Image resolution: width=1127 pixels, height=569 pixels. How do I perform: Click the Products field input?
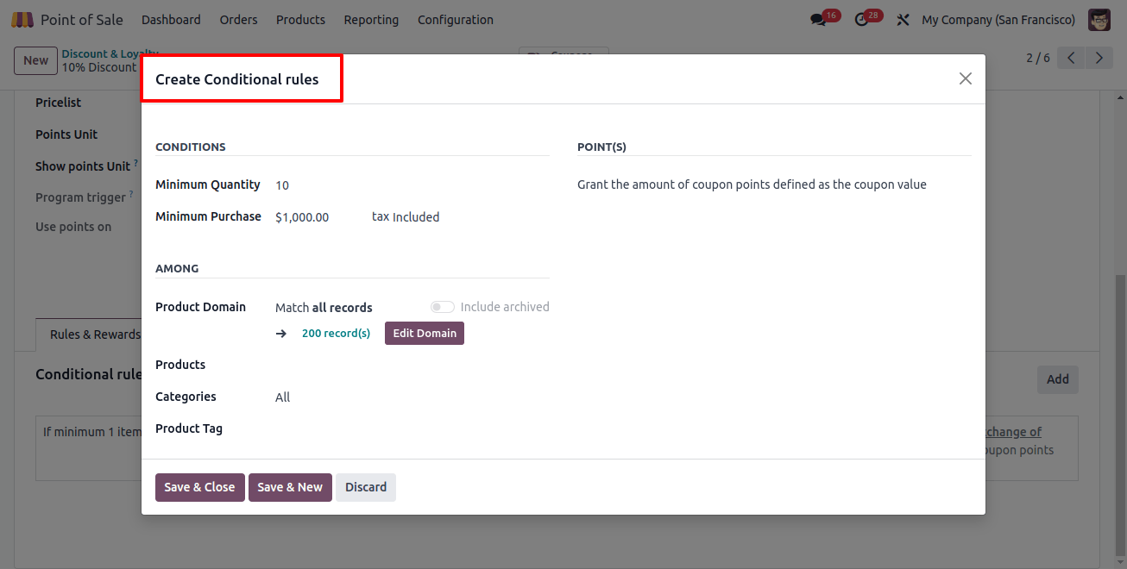pyautogui.click(x=412, y=365)
